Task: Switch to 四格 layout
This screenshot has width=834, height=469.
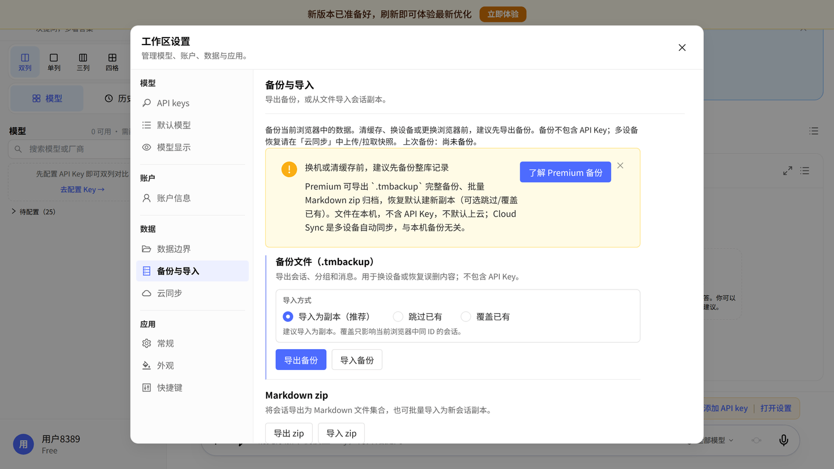Action: (112, 62)
